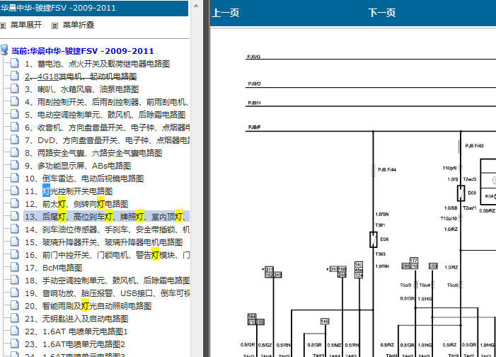This screenshot has width=496, height=357.
Task: Open item 6、收音机、方向盘音量开关 diagram
Action: point(107,127)
